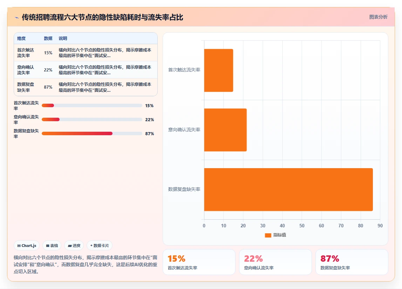Image resolution: width=402 pixels, height=289 pixels.
Task: Click the card title 传统招聘流程六大节点的隐性缺陷耗时与流失率占比
Action: [103, 18]
